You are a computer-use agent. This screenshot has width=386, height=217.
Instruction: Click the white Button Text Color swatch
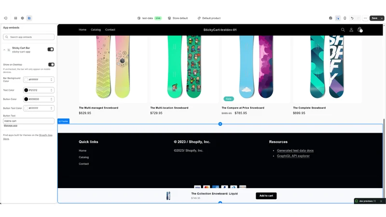(26, 108)
